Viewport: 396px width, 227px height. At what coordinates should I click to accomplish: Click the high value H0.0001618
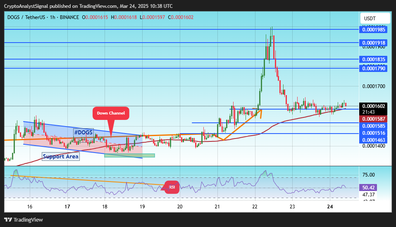pos(124,17)
